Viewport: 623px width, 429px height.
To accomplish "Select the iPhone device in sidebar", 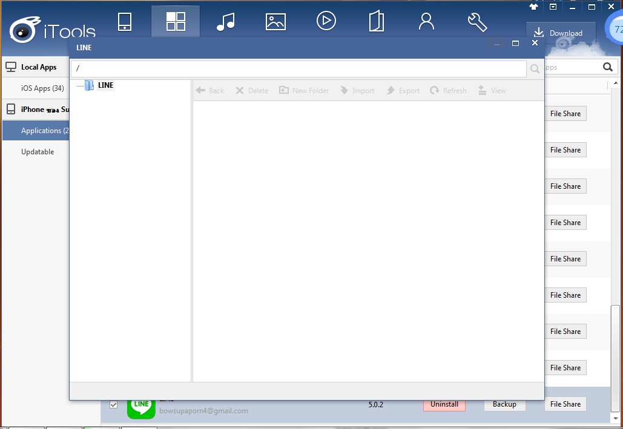I will pos(36,110).
